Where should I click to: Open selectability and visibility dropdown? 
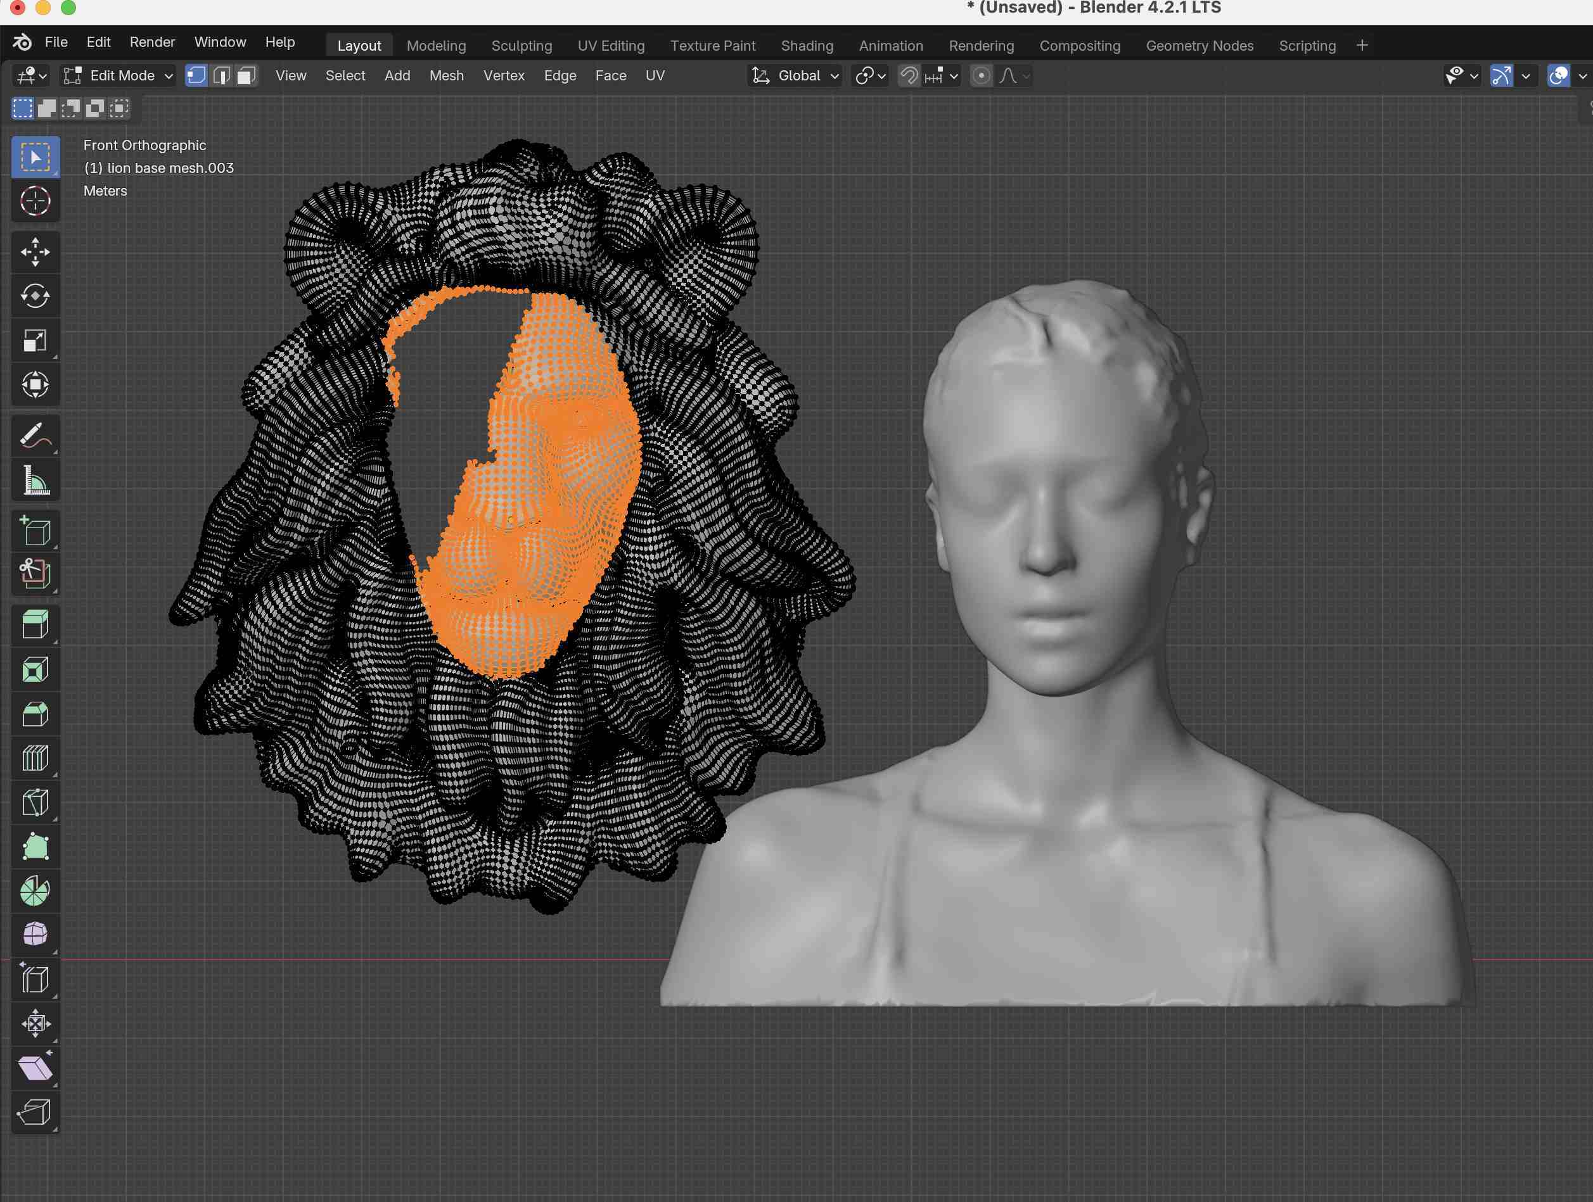[1461, 75]
